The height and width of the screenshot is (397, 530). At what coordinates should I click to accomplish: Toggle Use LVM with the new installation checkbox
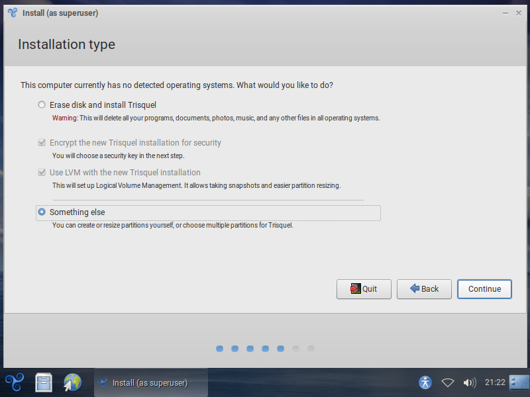[x=42, y=173]
